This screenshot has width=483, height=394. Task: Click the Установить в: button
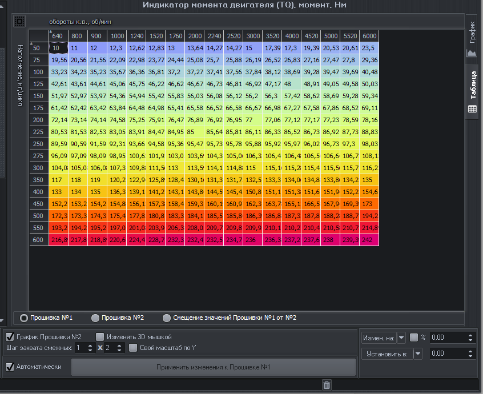[387, 353]
